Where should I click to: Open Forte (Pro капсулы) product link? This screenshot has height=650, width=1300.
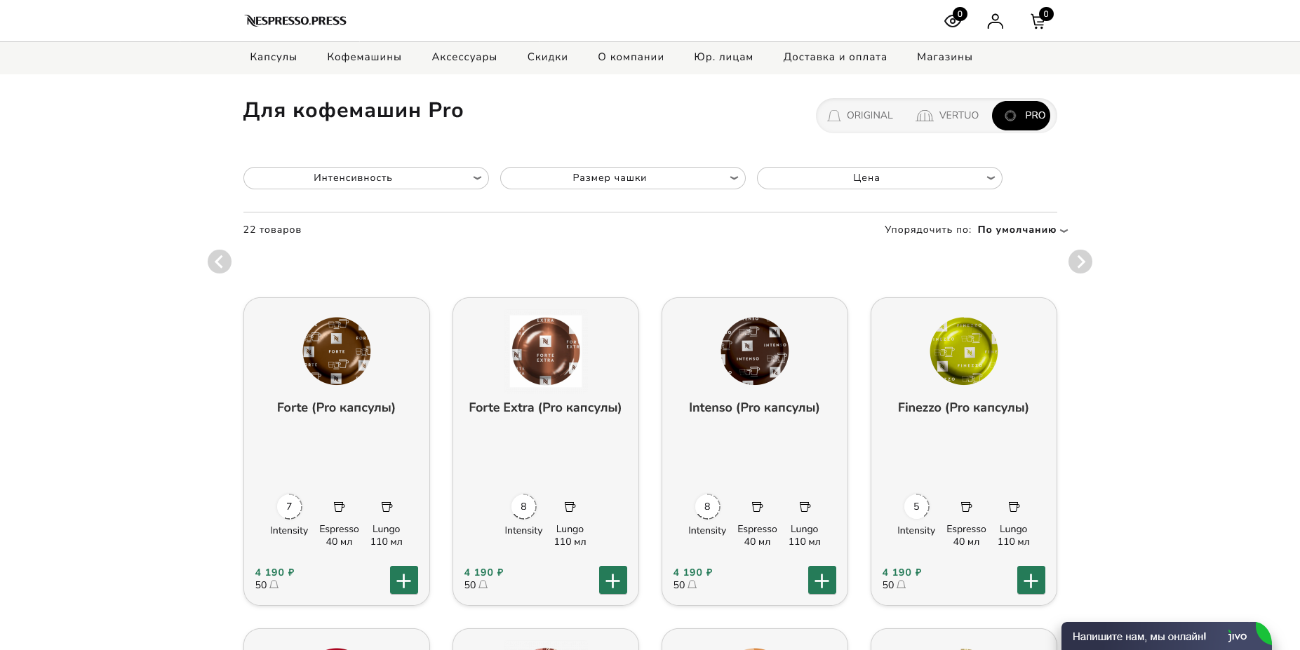(336, 407)
